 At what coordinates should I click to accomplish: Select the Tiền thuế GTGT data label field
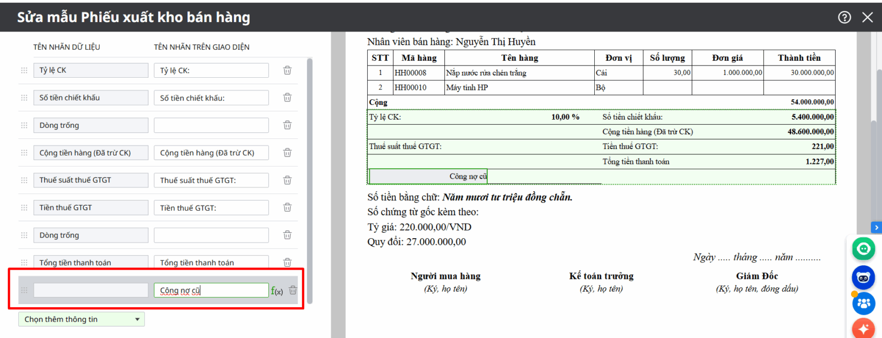tap(91, 207)
